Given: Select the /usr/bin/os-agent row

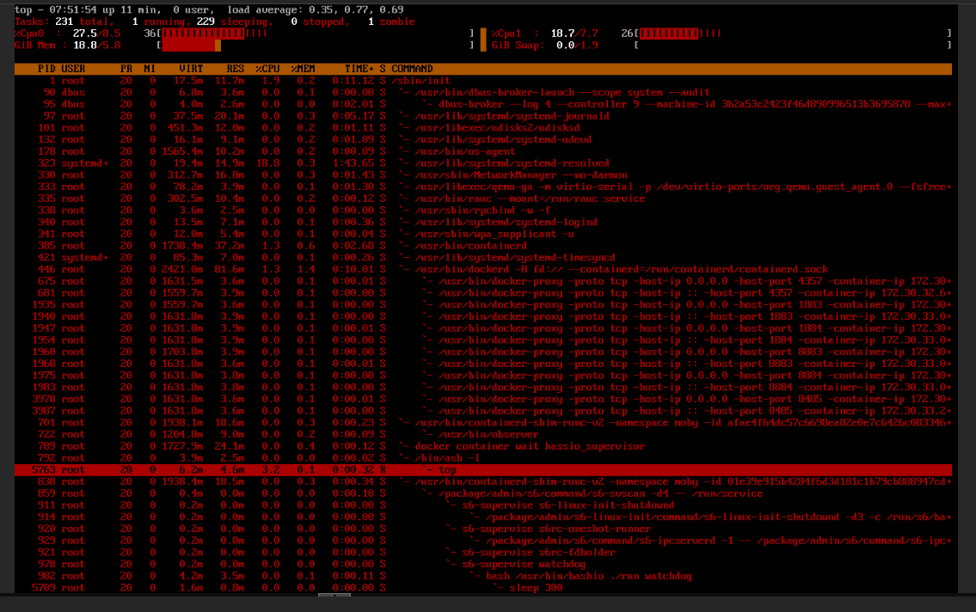Looking at the screenshot, I should (x=483, y=152).
